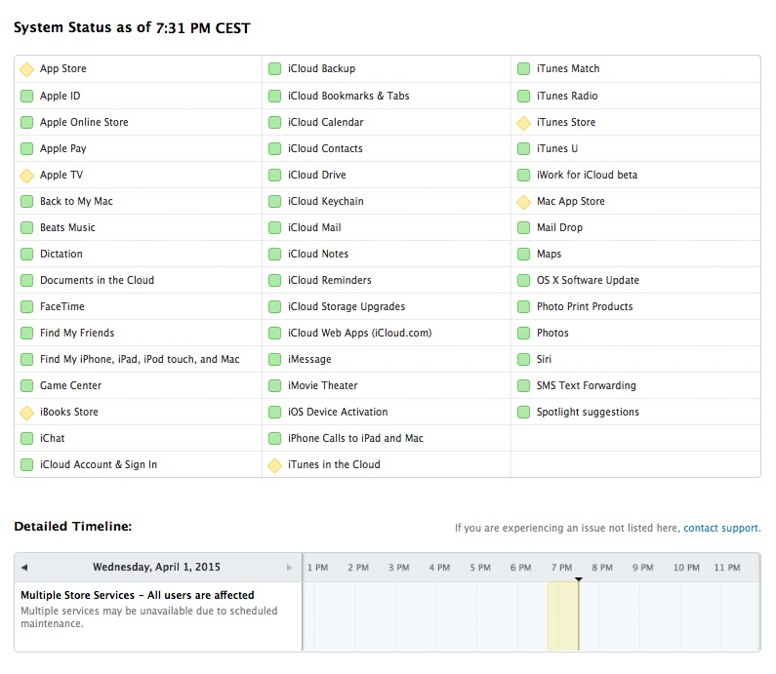
Task: Click the yellow diamond beside iTunes in the Cloud
Action: (274, 465)
